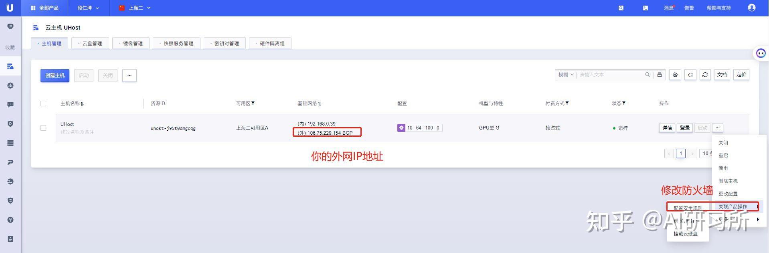Expand the 模糊 search mode dropdown
Image resolution: width=769 pixels, height=253 pixels.
point(566,75)
